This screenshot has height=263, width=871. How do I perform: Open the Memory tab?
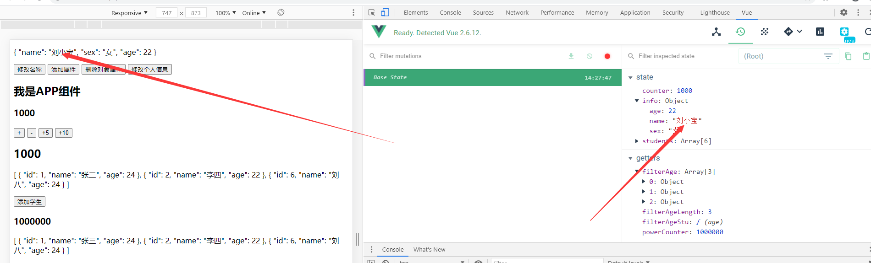coord(597,12)
